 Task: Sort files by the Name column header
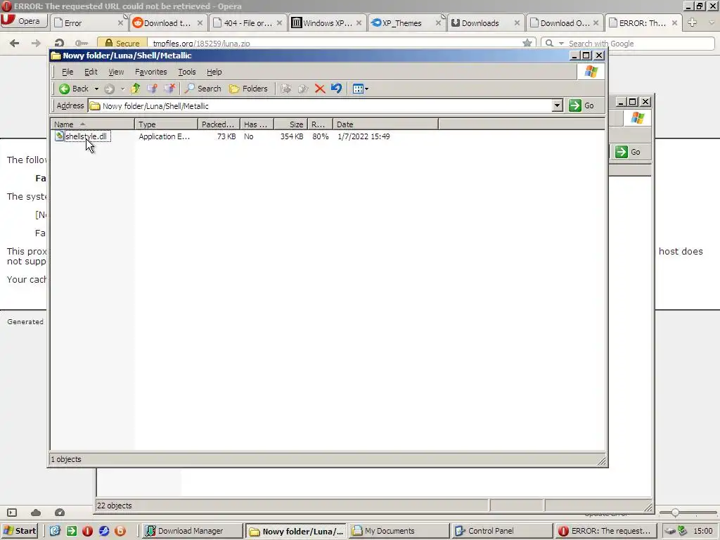coord(92,124)
